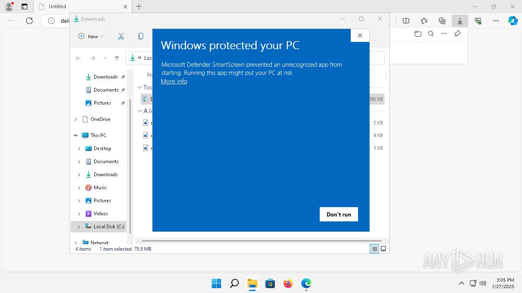This screenshot has width=522, height=293.
Task: Expand the Desktop tree node
Action: point(79,149)
